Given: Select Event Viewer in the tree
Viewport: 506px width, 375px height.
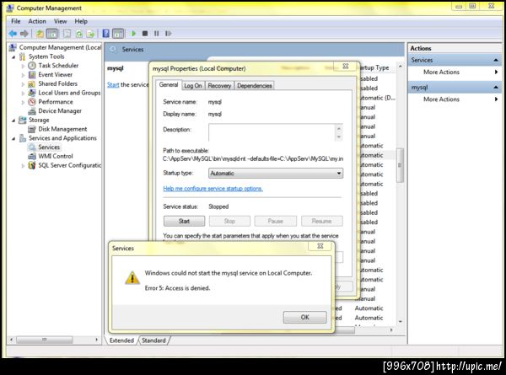Looking at the screenshot, I should pos(55,74).
